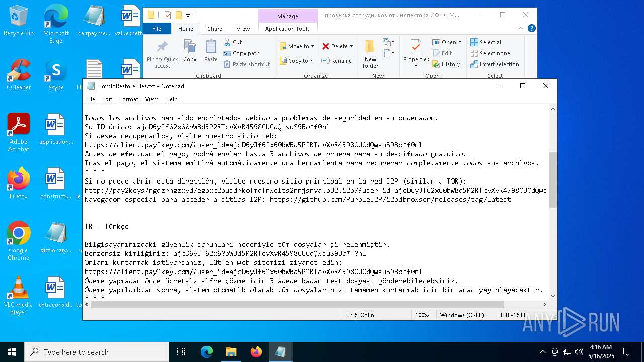The image size is (644, 362).
Task: Open Notepad Format menu
Action: point(129,99)
